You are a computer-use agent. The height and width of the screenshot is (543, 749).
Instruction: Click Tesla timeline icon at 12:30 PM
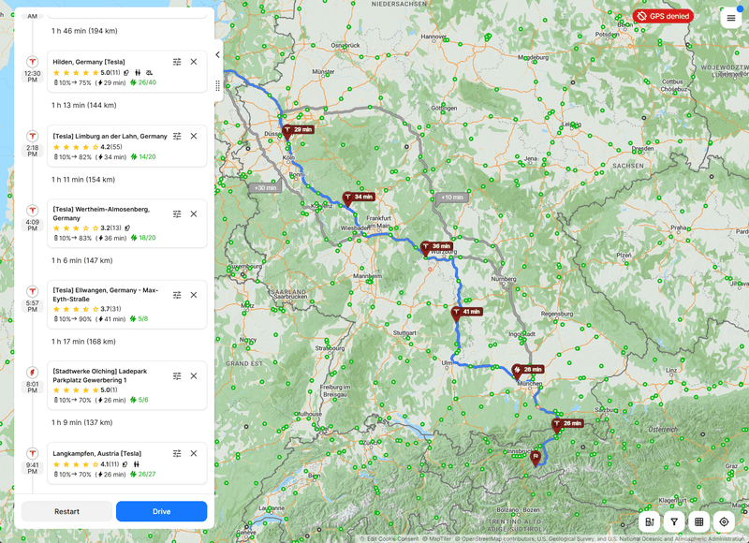click(x=33, y=62)
